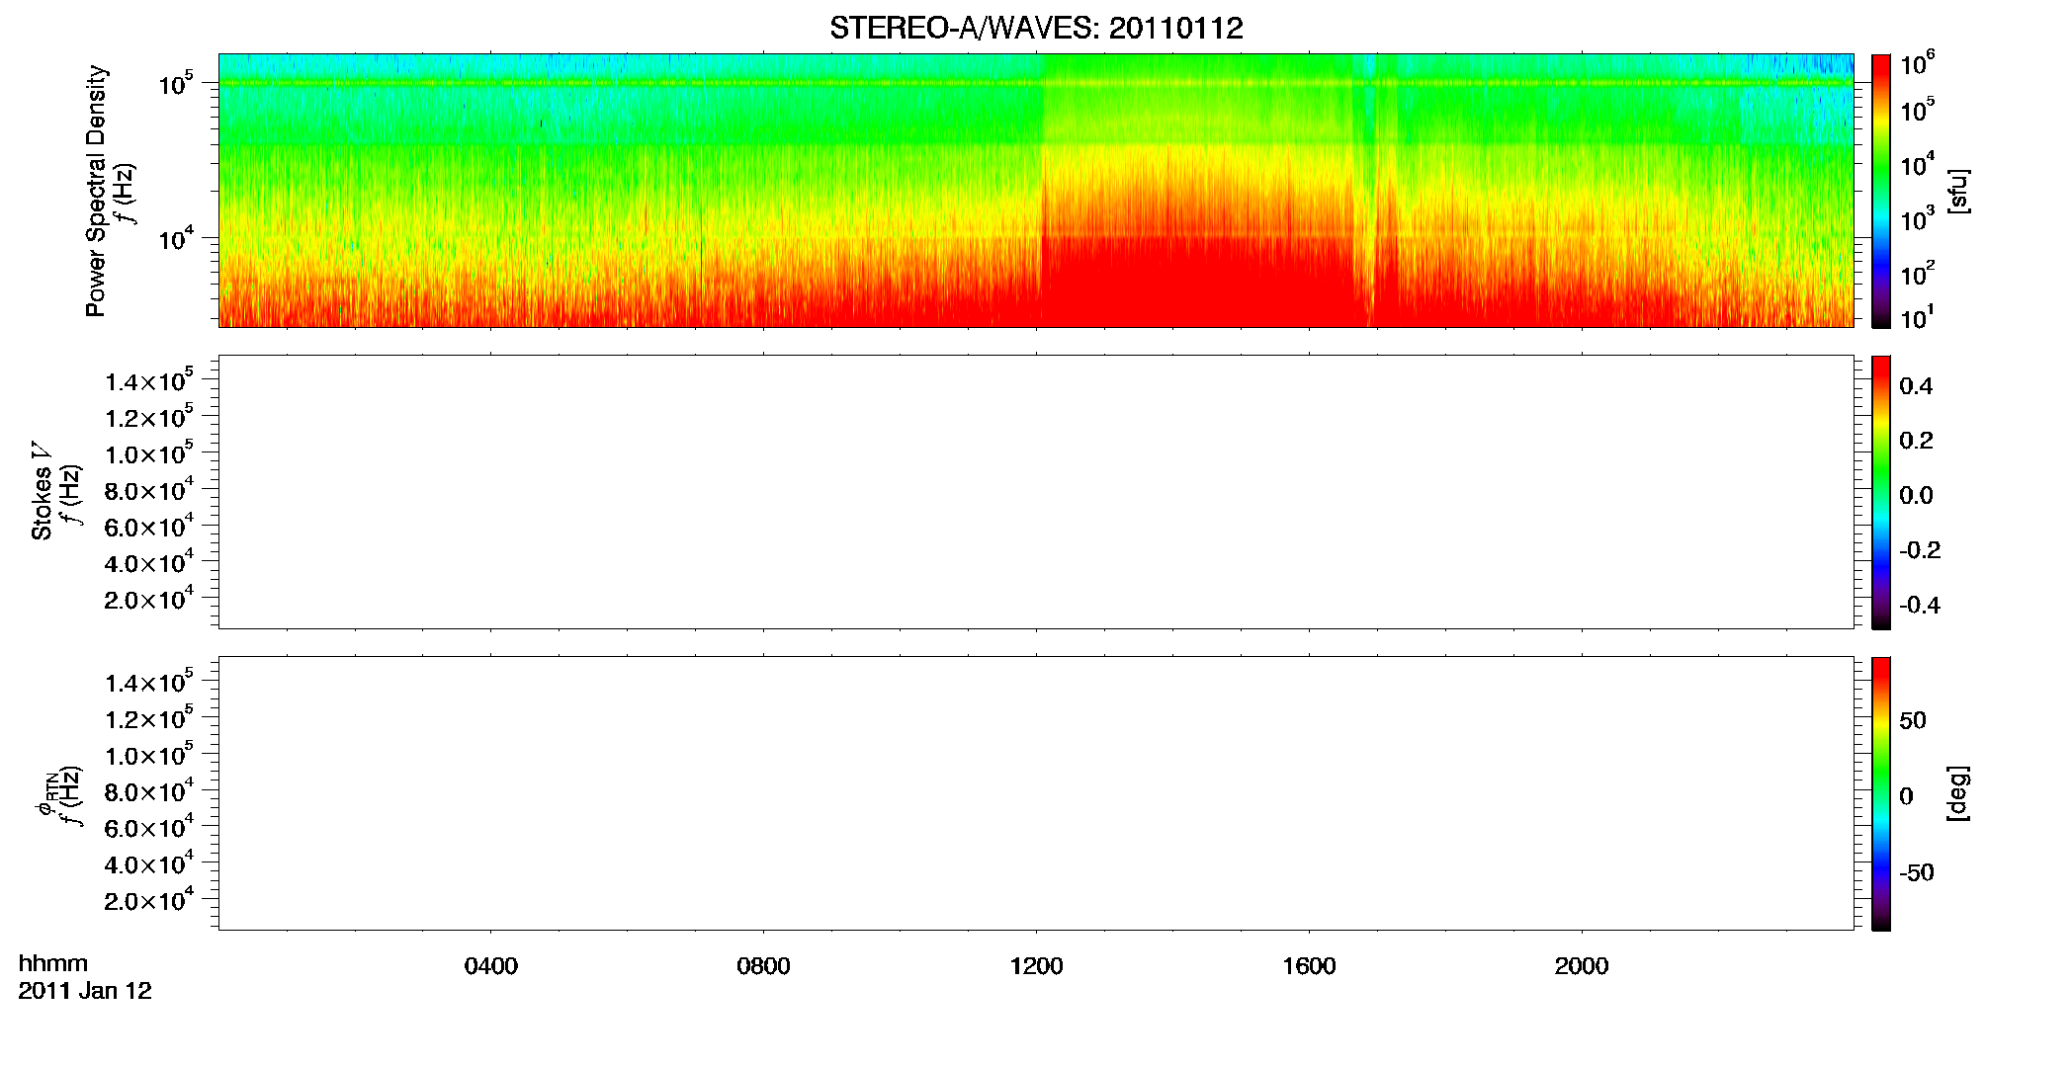Click the 0.4 value on Stokes color bar
The width and height of the screenshot is (2072, 1067).
(1917, 386)
